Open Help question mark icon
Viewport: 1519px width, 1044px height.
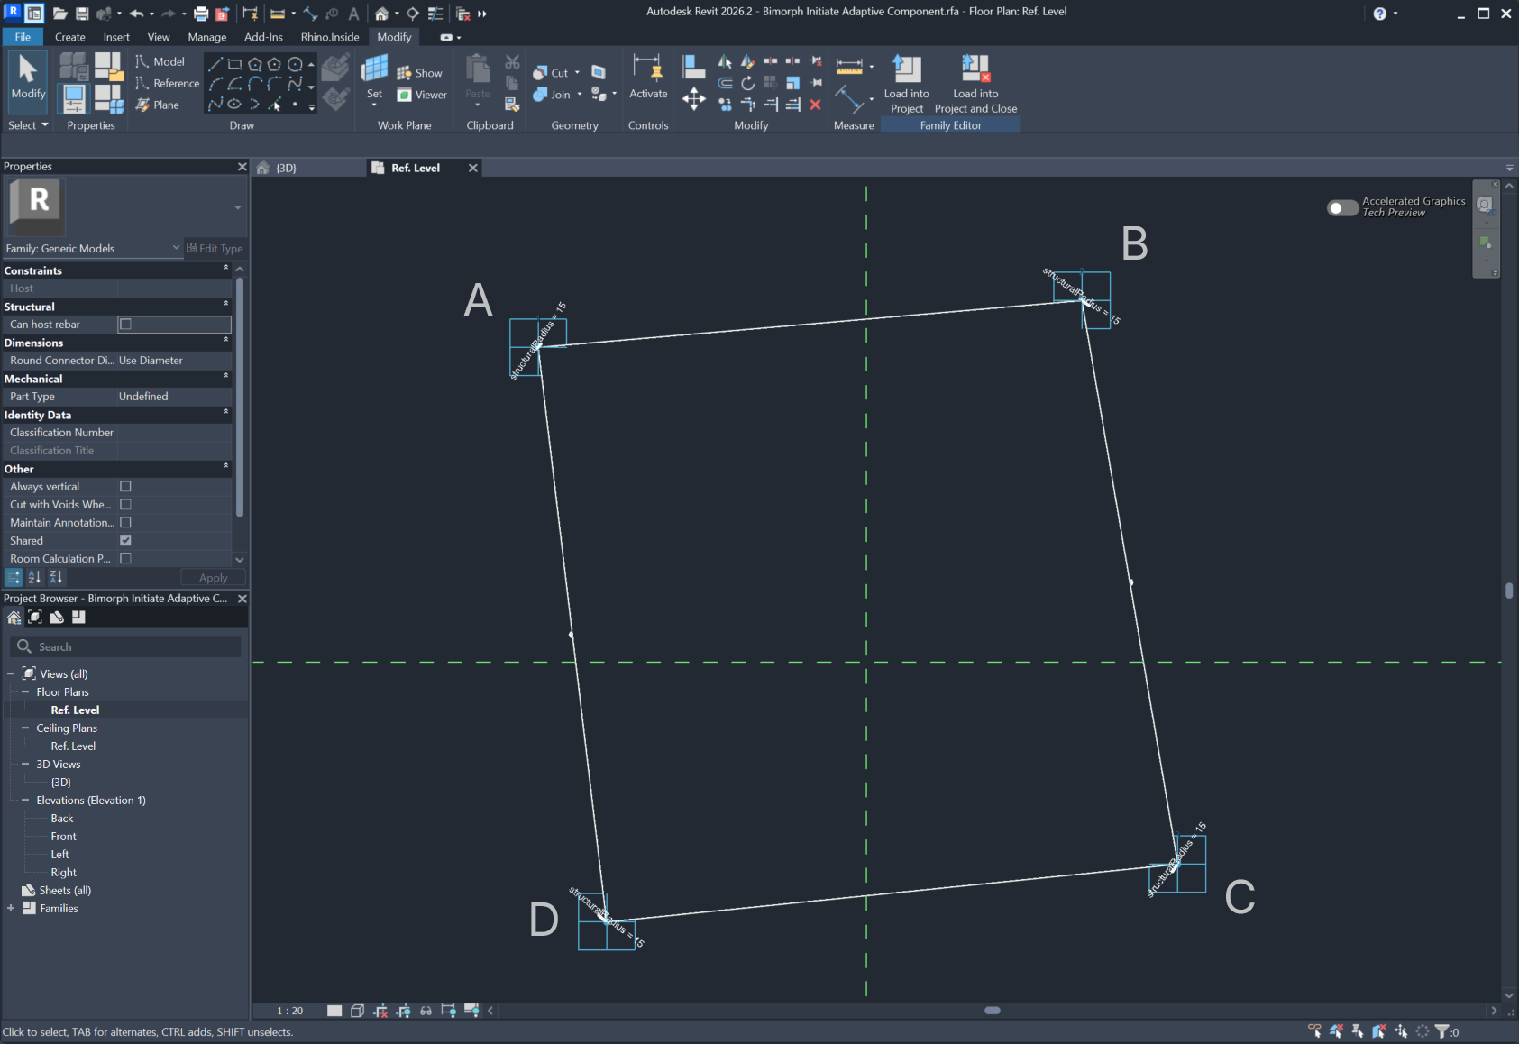1379,14
